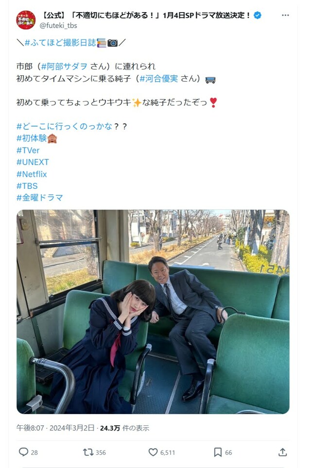Open hashtag #河合優実
The height and width of the screenshot is (468, 311).
158,79
